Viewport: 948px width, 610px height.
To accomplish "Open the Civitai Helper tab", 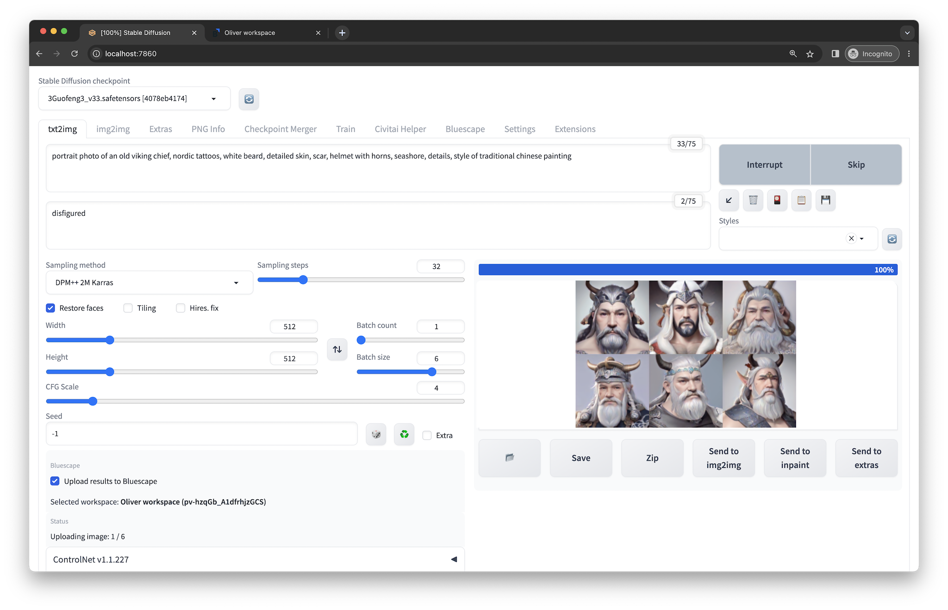I will pyautogui.click(x=400, y=129).
